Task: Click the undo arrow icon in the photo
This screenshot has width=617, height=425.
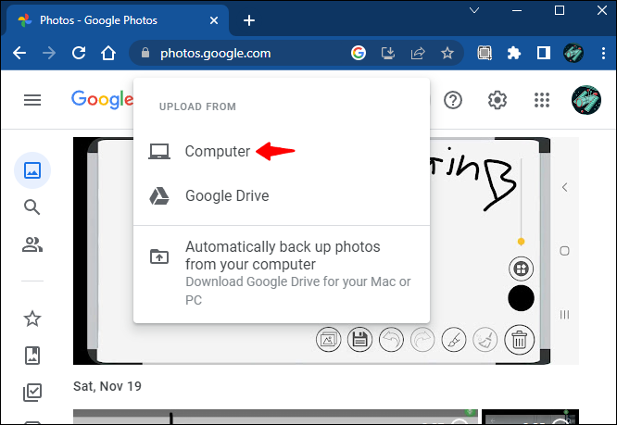Action: coord(391,340)
